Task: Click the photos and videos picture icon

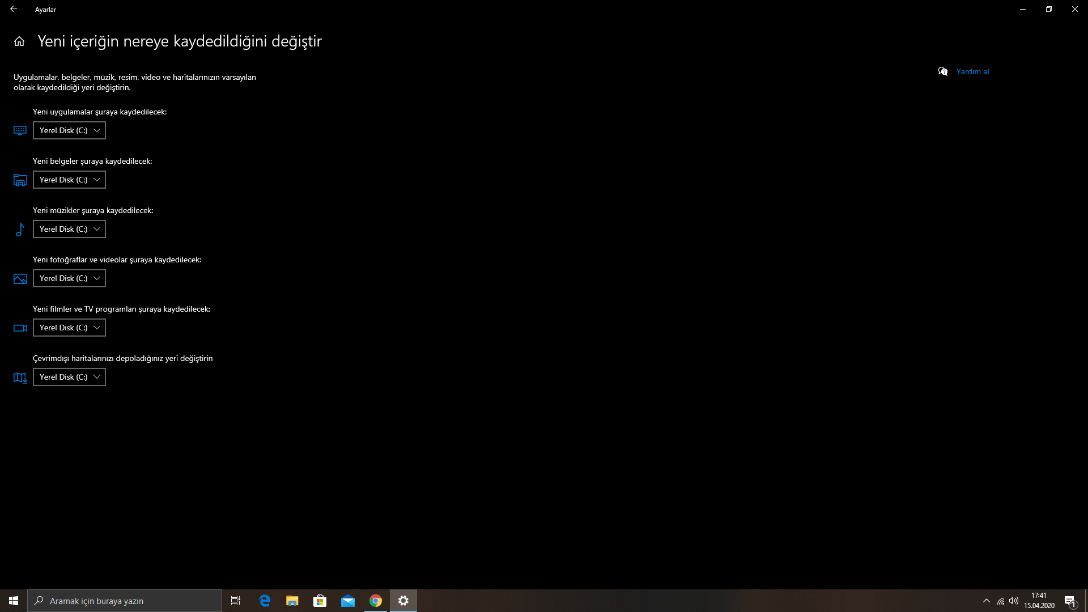Action: (x=20, y=279)
